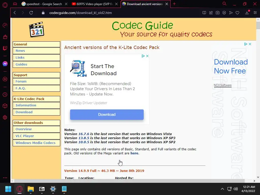Show hidden system tray icons
This screenshot has width=260, height=195.
222,189
